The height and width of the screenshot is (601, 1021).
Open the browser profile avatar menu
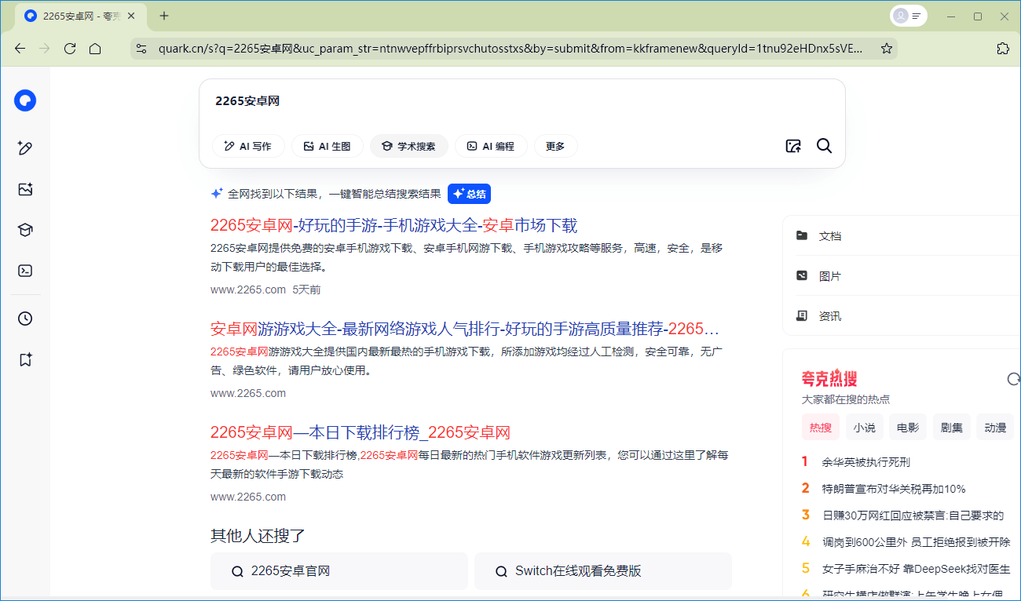(900, 16)
